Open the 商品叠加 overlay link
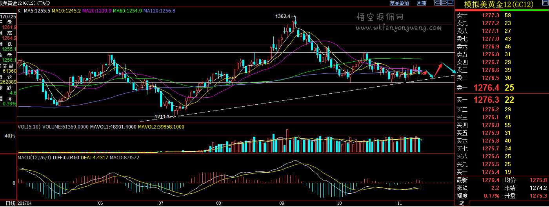The height and width of the screenshot is (207, 549). (400, 3)
